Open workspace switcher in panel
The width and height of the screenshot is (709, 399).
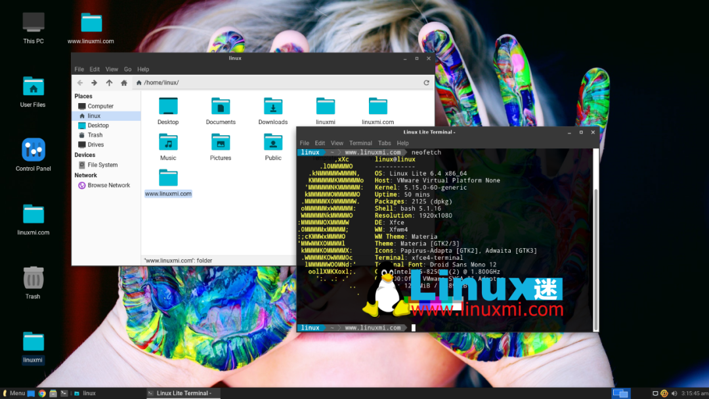pos(620,394)
